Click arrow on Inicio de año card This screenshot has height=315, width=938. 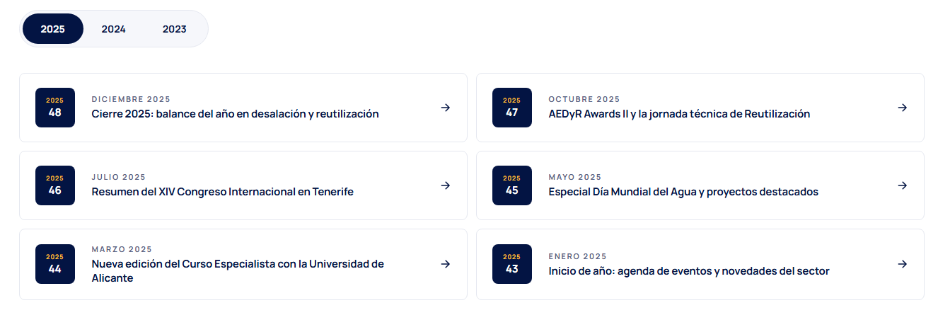(902, 264)
